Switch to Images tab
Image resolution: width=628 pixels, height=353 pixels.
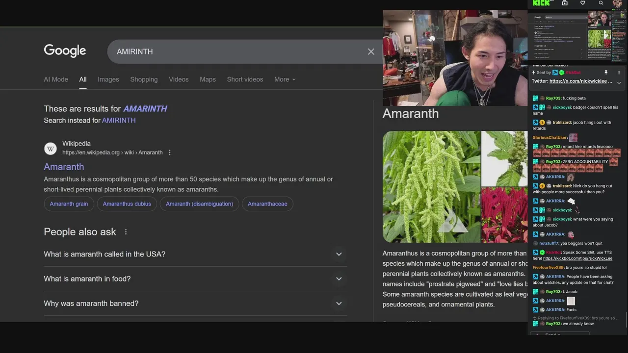(108, 79)
